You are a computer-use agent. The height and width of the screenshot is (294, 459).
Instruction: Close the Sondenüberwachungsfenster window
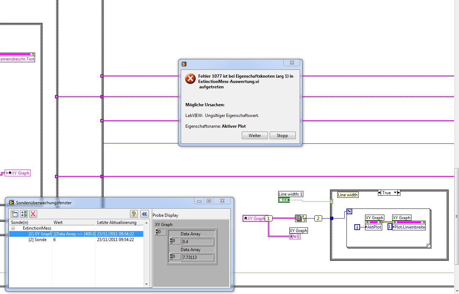coord(223,201)
